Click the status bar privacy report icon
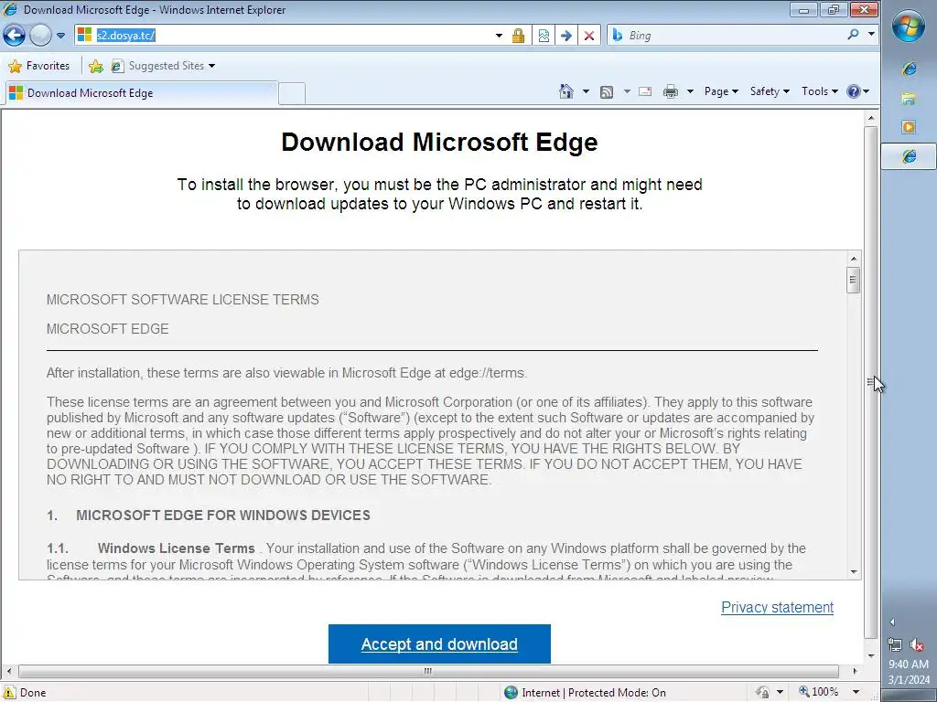 point(762,692)
